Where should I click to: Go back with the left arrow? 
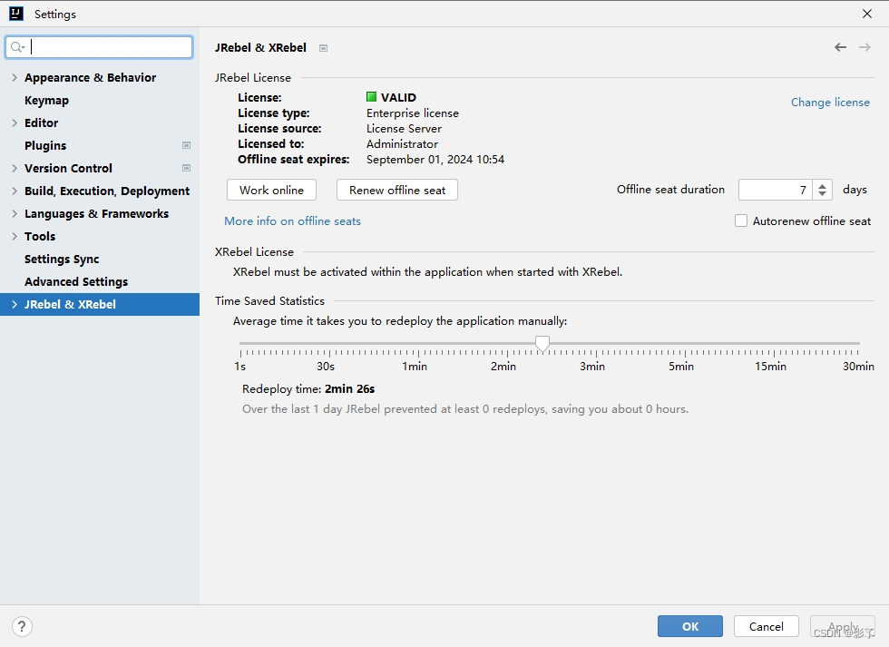point(840,47)
